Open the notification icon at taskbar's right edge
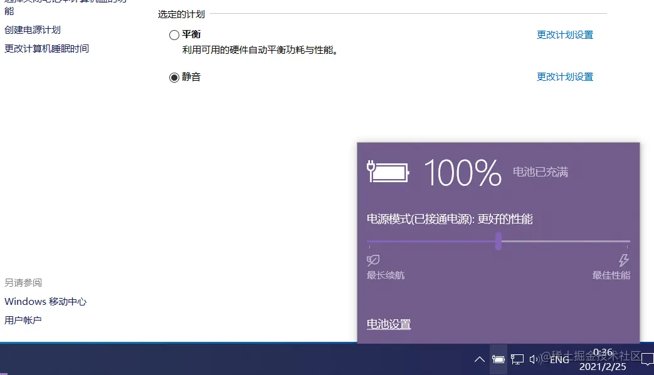This screenshot has height=375, width=654. pos(646,359)
